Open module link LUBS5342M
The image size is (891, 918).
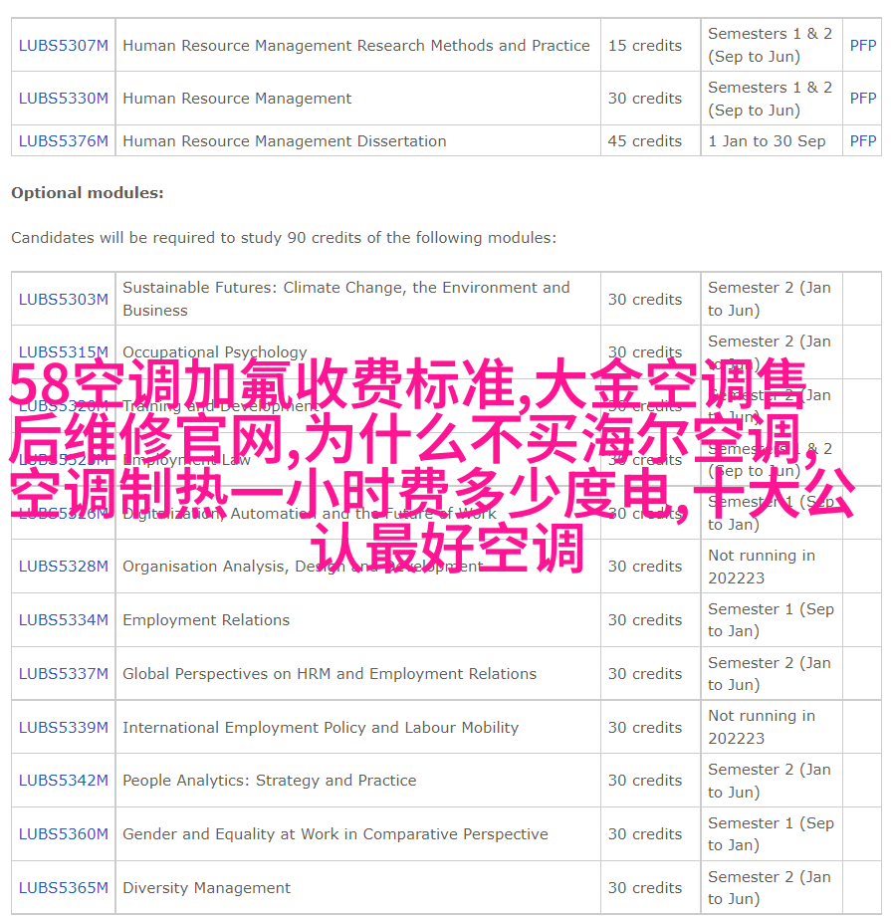pos(64,781)
